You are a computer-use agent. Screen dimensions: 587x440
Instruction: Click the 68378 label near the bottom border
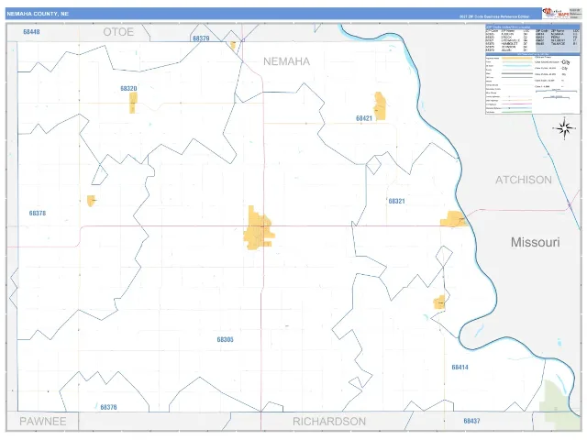(x=108, y=407)
